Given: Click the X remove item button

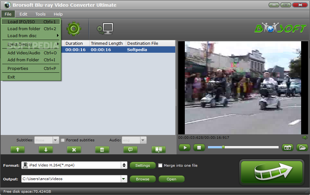Looking at the screenshot, I should coord(74,150).
